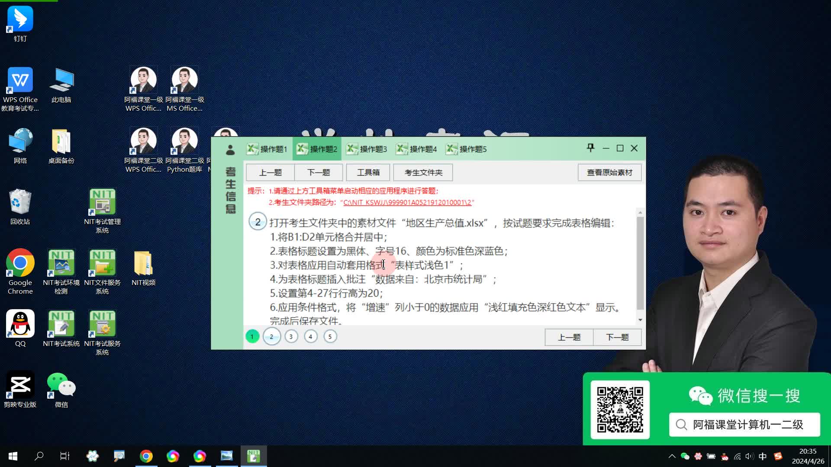Click the candidate info person icon
Viewport: 831px width, 467px height.
point(230,150)
